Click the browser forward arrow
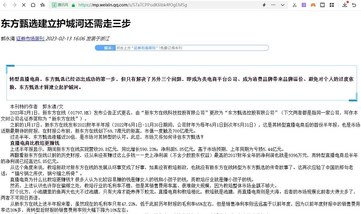Screen dimensions: 361x214 (13, 4)
